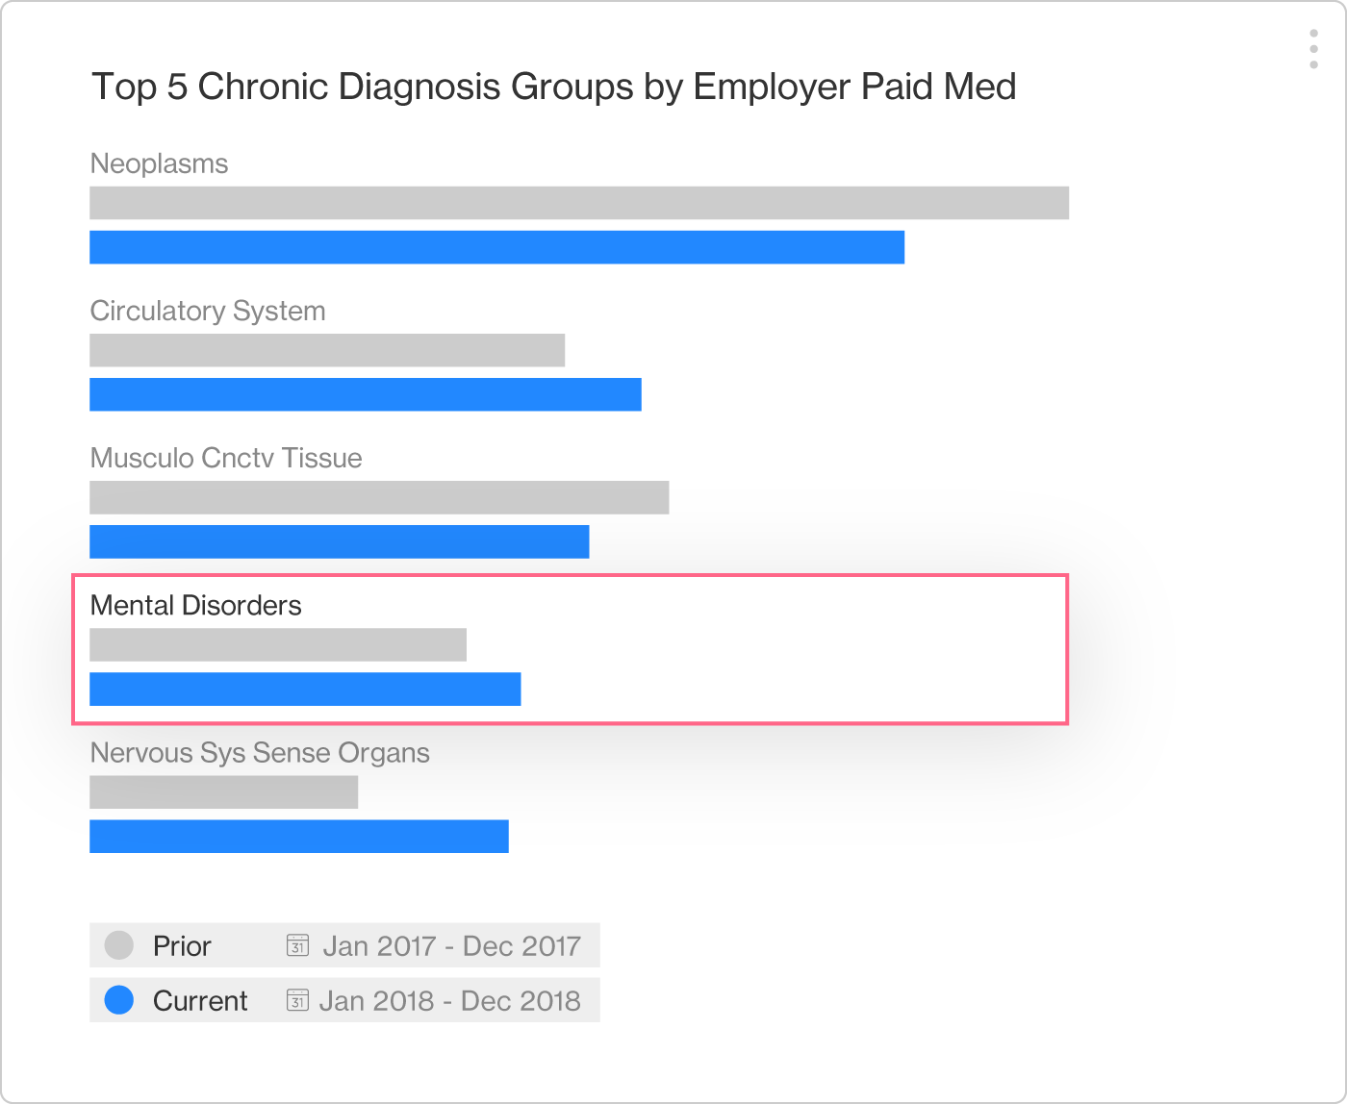This screenshot has height=1104, width=1347.
Task: Click the Neoplasms current blue bar
Action: click(496, 247)
